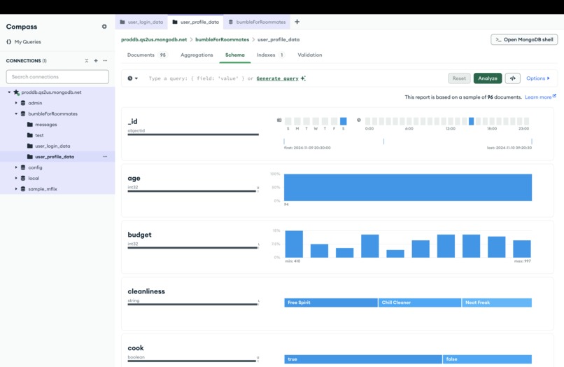The image size is (564, 367).
Task: Click proddb.qs2us.mongodb.net breadcrumb
Action: pyautogui.click(x=154, y=40)
